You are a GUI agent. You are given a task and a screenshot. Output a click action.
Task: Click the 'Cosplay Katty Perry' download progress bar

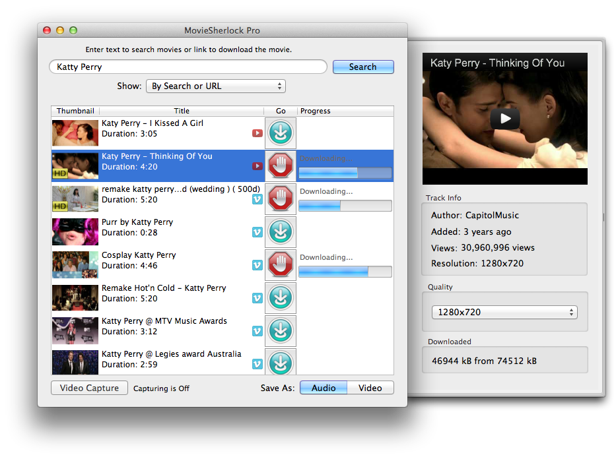(x=345, y=272)
